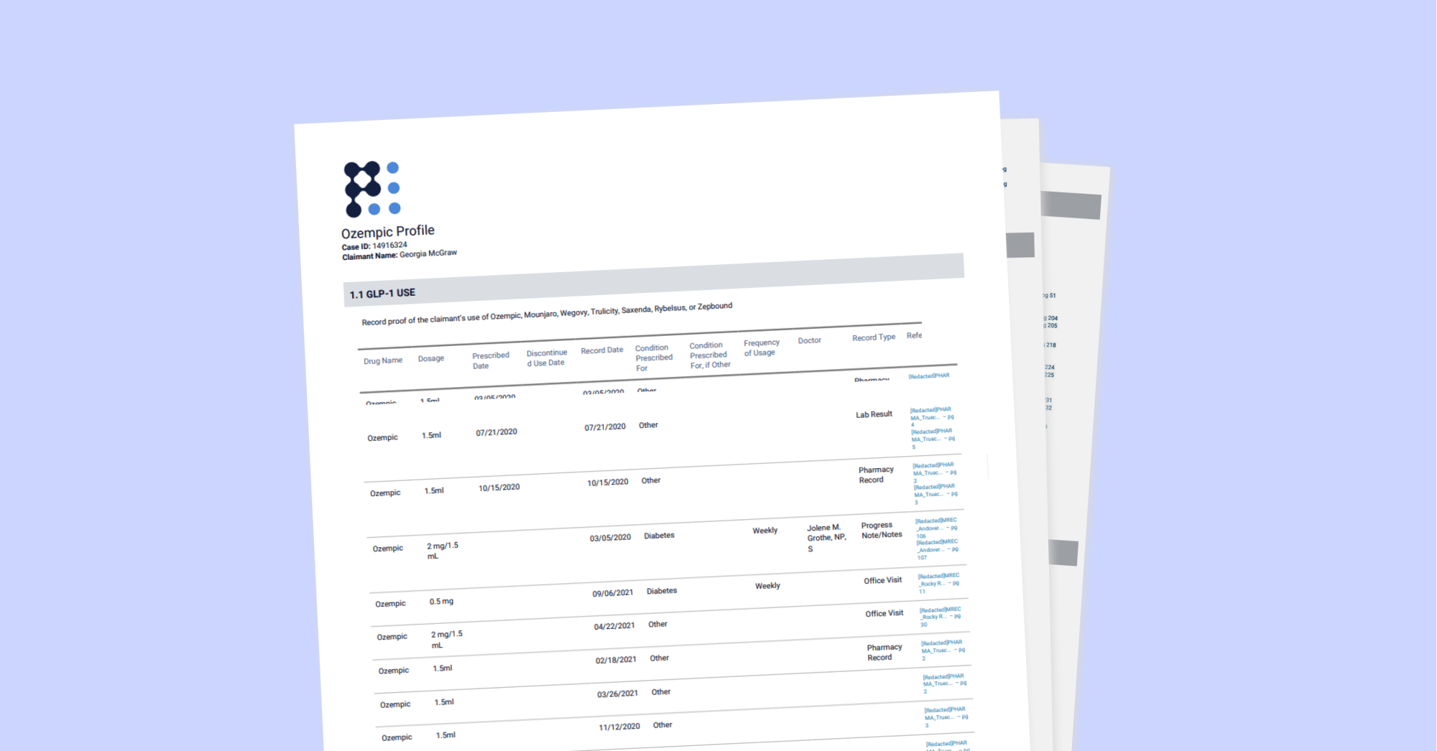Open the Rocky R MREC page 30 reference link

click(x=941, y=617)
